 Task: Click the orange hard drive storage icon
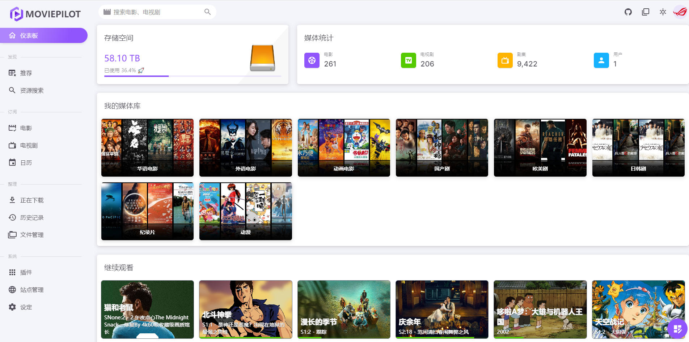pyautogui.click(x=262, y=58)
